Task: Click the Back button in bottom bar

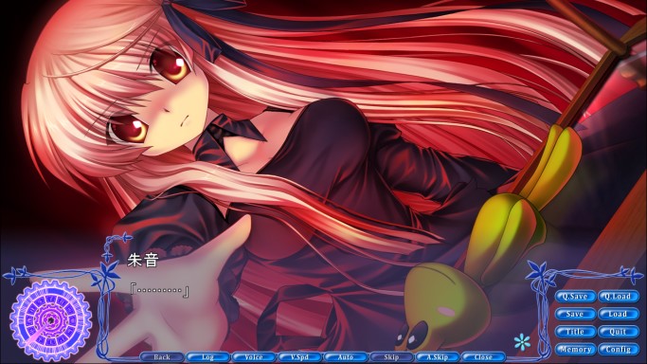Action: click(x=161, y=357)
